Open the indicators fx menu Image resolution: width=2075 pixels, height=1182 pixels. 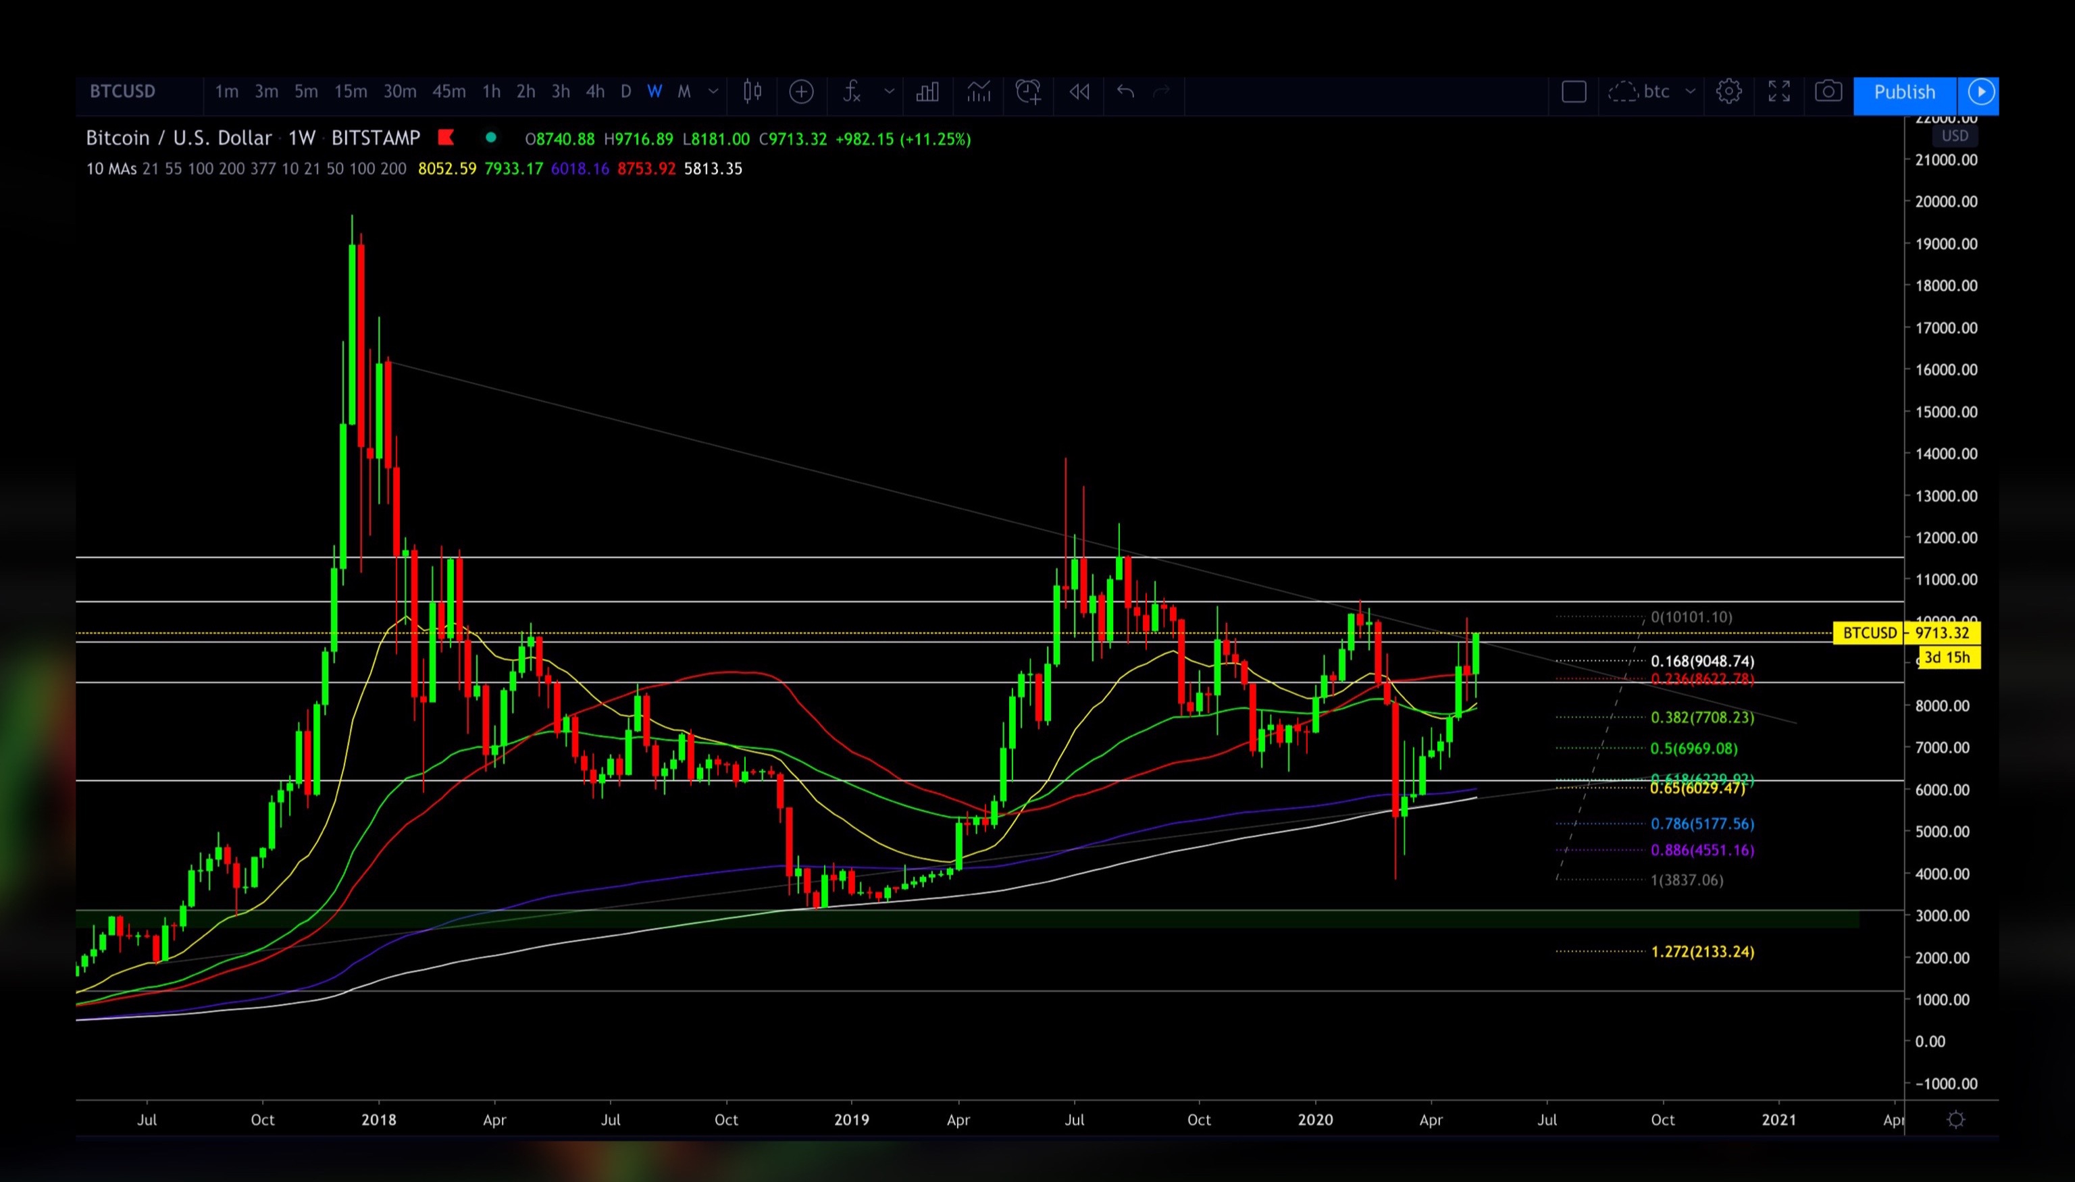tap(850, 92)
